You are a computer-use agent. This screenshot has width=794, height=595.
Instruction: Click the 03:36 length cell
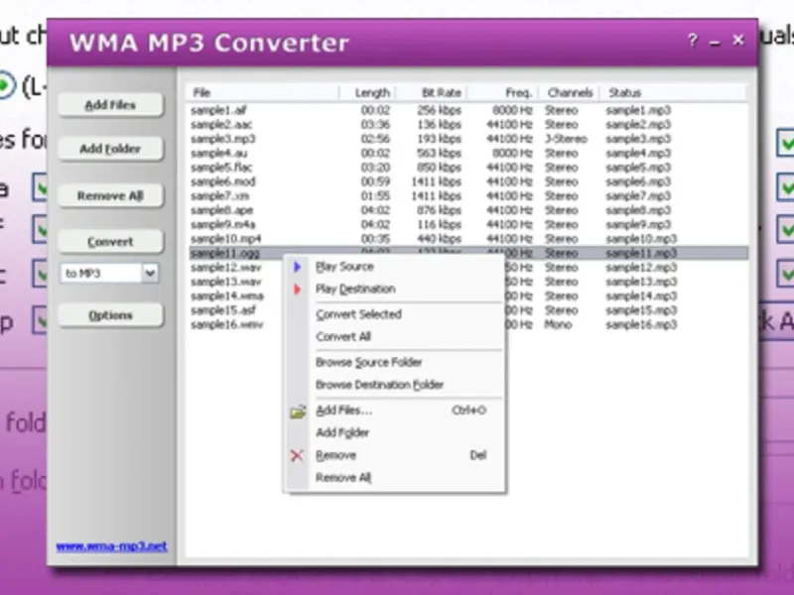pyautogui.click(x=375, y=125)
